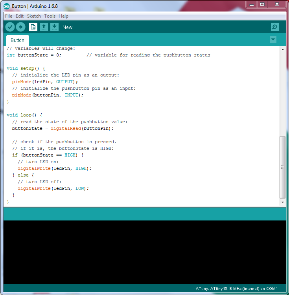Click the '} else {' line
Viewport: 289px width, 295px height.
click(23, 175)
